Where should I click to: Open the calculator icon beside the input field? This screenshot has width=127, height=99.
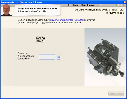59,57
